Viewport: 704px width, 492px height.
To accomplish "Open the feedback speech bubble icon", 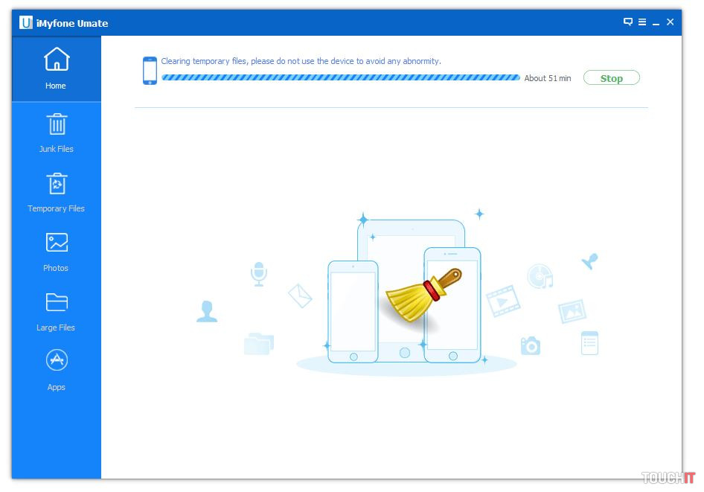I will tap(627, 22).
